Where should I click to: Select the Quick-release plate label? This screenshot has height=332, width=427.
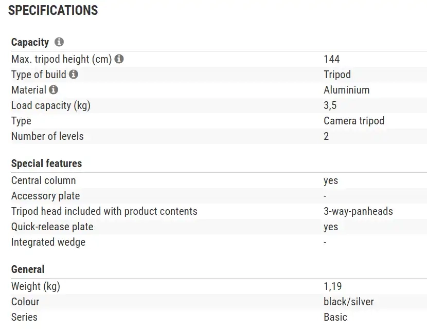pyautogui.click(x=52, y=227)
